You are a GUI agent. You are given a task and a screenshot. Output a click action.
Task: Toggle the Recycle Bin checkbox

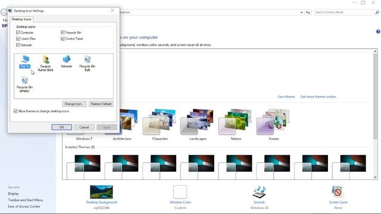pos(63,32)
